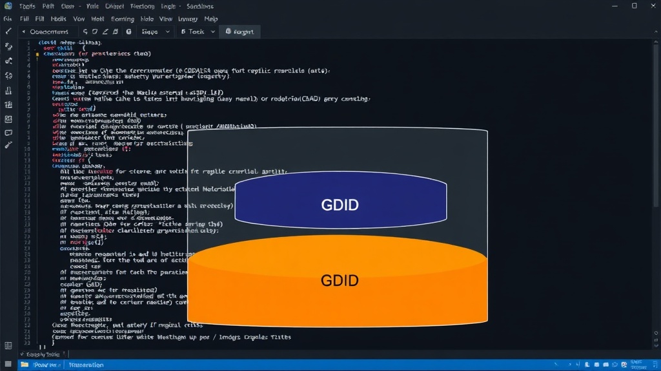Switch to the Forget tab
The height and width of the screenshot is (371, 661).
tap(239, 32)
